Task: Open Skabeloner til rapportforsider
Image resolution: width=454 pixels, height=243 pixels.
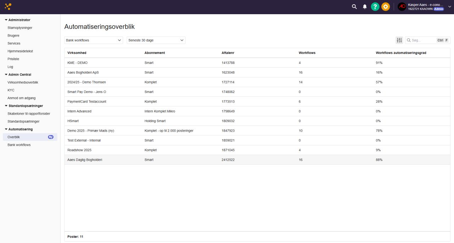Action: coord(29,114)
